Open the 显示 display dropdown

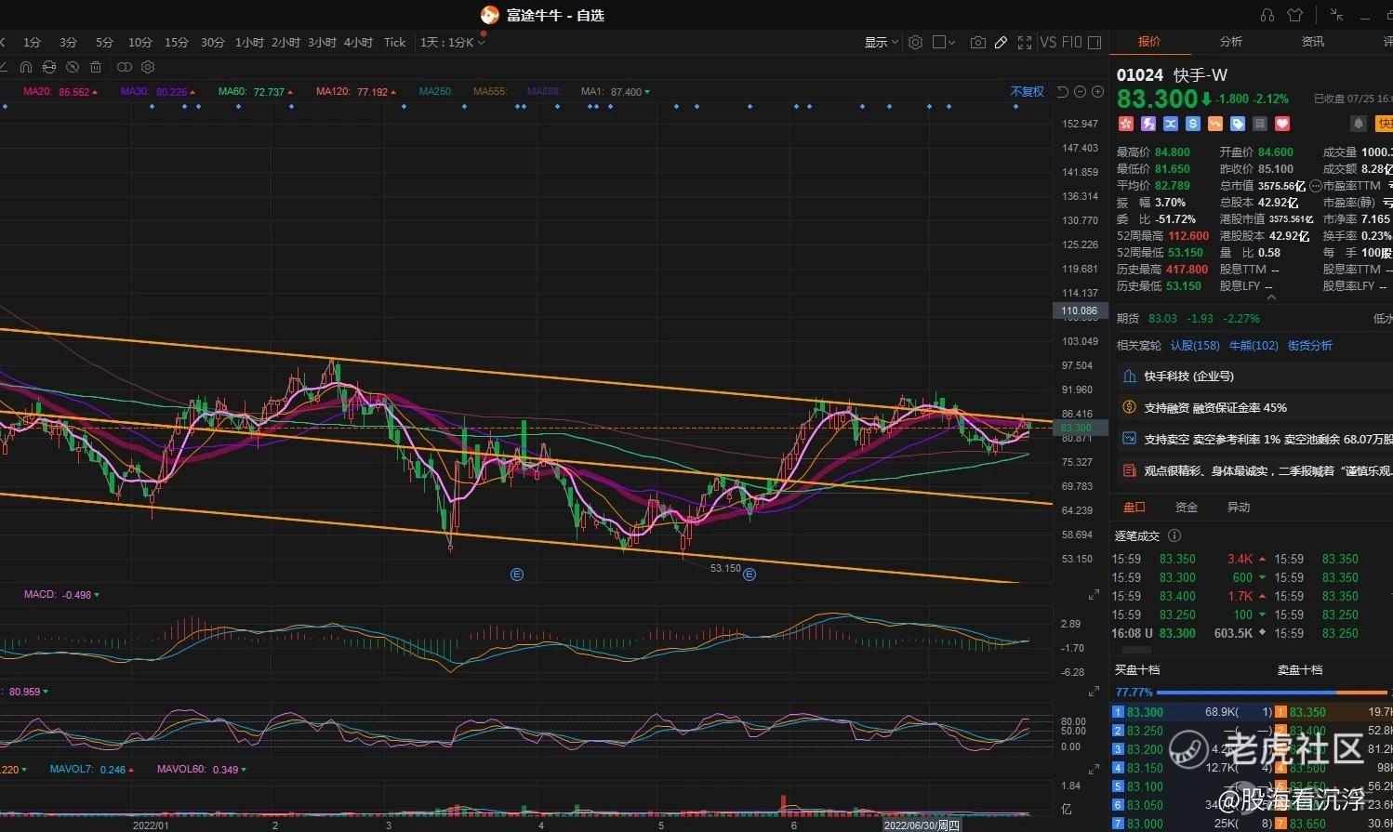882,42
